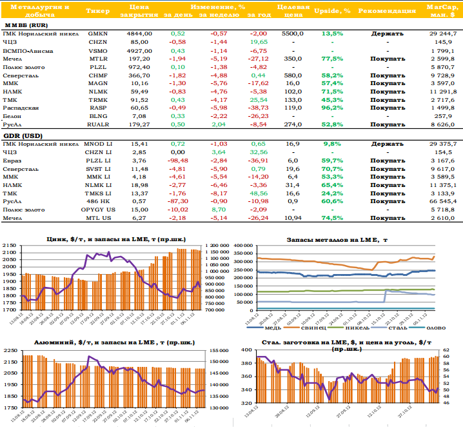463x432 pixels.
Task: Click the PLZL ticker in the MMVB section
Action: pos(98,67)
